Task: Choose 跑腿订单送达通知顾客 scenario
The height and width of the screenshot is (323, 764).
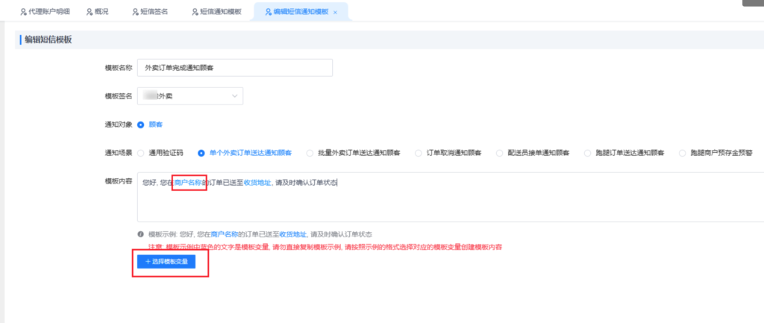Action: pyautogui.click(x=588, y=153)
